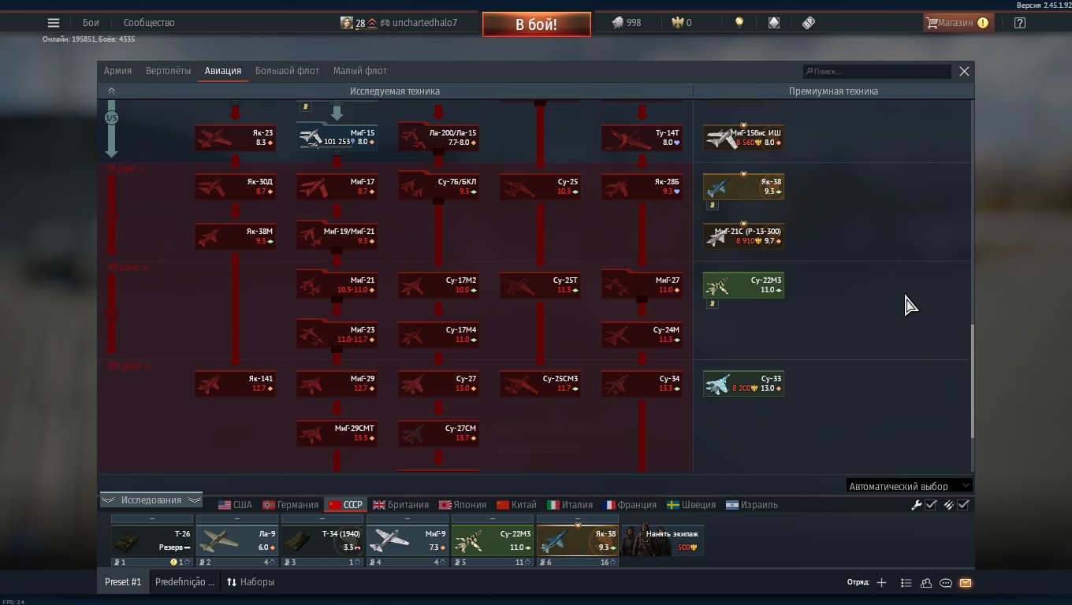Expand the МиГ-19/МиГ-21 vehicle group
The image size is (1072, 605).
pyautogui.click(x=337, y=236)
